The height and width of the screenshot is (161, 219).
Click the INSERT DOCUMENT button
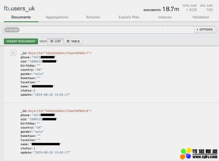tap(21, 41)
